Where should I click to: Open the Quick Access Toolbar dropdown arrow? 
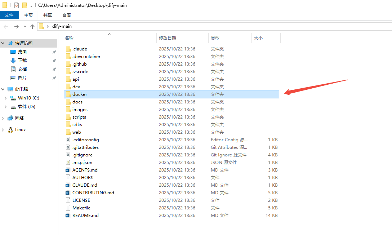click(x=31, y=6)
